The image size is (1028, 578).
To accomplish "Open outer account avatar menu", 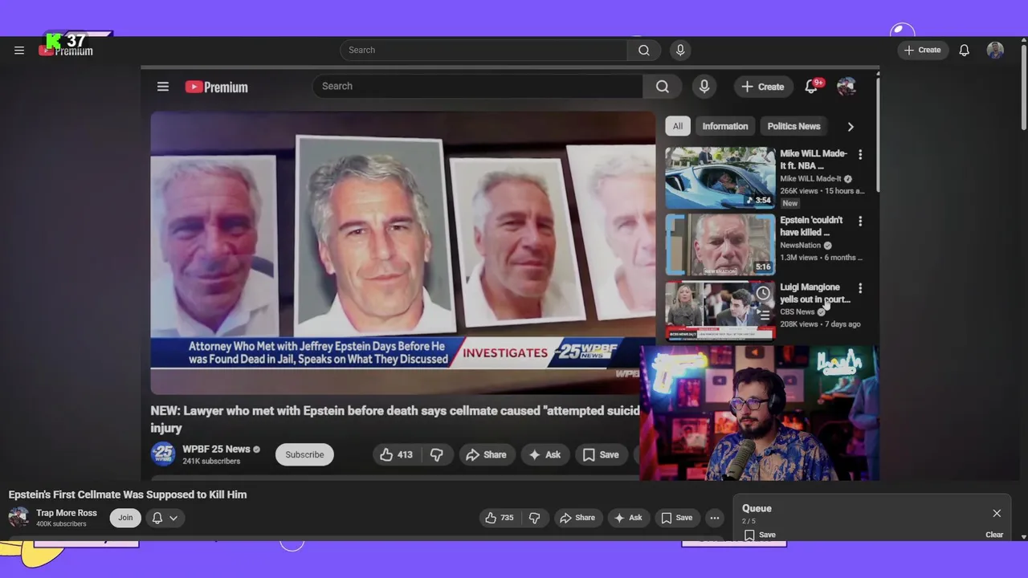I will tap(995, 50).
